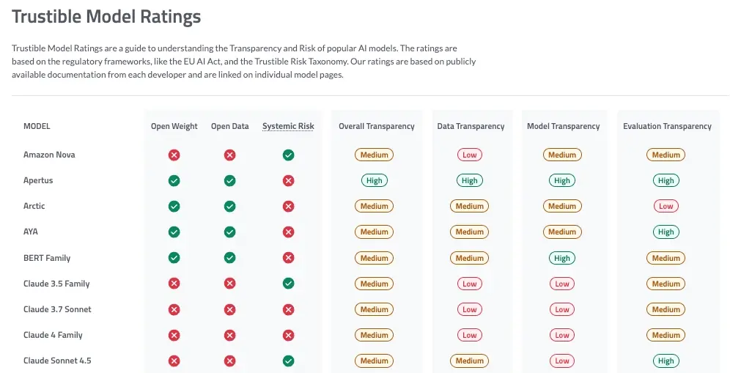Click Claude Sonnet 4.5's High Evaluation Transparency badge

(666, 361)
